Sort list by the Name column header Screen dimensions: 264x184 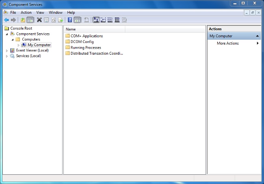click(x=95, y=29)
